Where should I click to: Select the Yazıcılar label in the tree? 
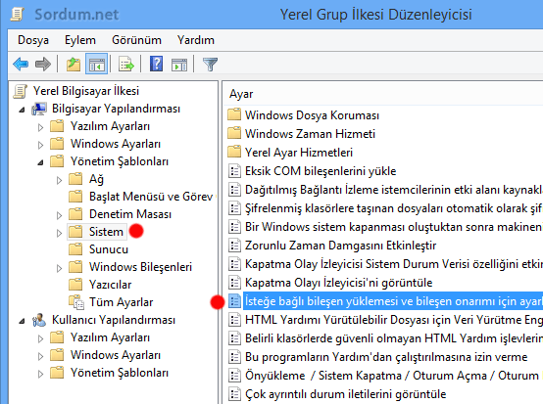pyautogui.click(x=111, y=285)
